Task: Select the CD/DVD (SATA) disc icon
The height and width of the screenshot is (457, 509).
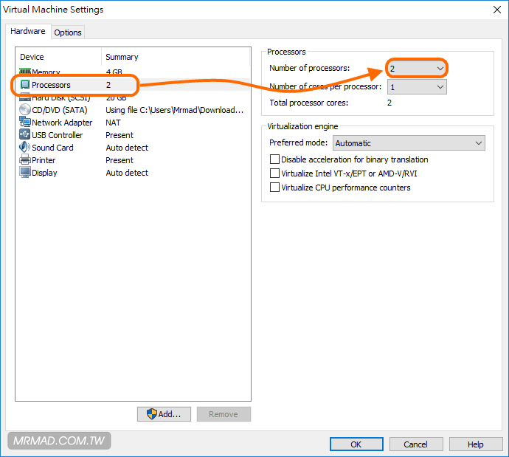Action: tap(25, 110)
